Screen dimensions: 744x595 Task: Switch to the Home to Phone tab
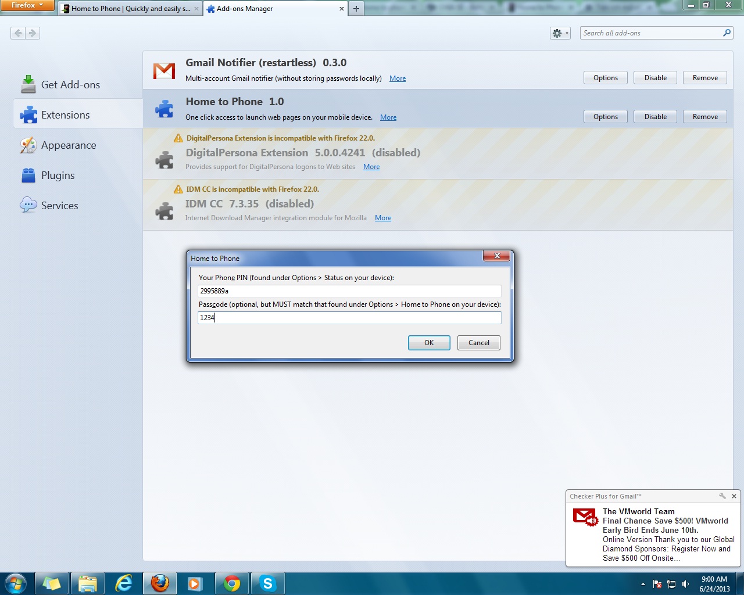tap(130, 9)
